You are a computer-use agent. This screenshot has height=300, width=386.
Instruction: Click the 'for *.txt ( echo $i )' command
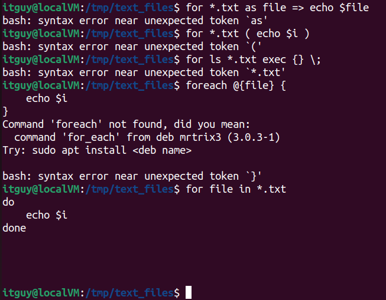pyautogui.click(x=248, y=34)
